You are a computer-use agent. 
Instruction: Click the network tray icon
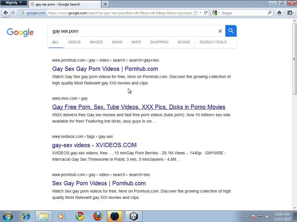(261, 217)
